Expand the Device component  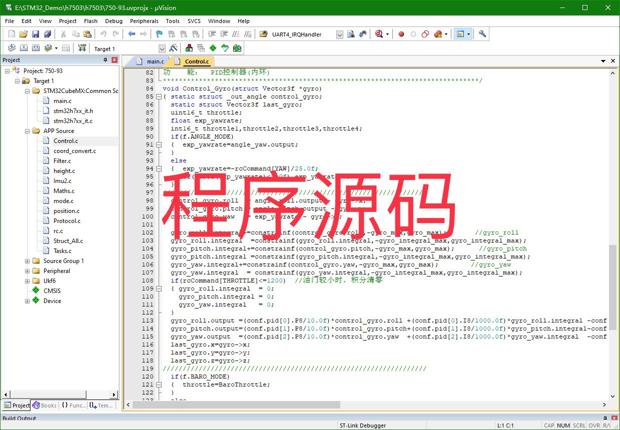pyautogui.click(x=28, y=301)
